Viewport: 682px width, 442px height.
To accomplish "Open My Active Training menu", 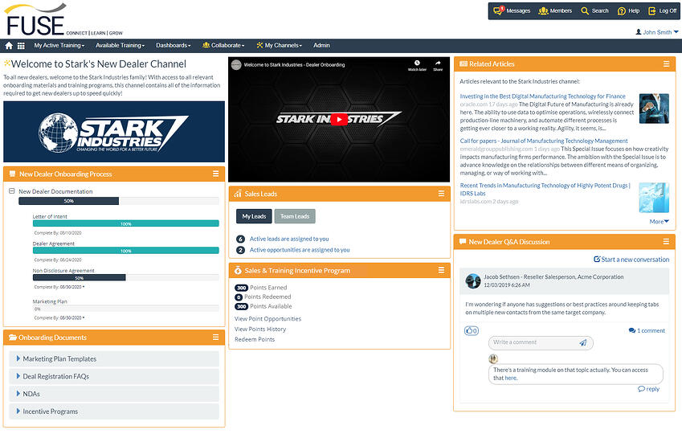I will [x=59, y=45].
